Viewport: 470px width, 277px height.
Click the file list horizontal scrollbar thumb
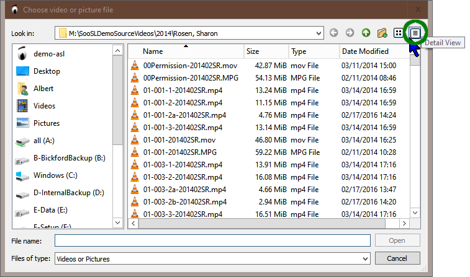pyautogui.click(x=261, y=224)
